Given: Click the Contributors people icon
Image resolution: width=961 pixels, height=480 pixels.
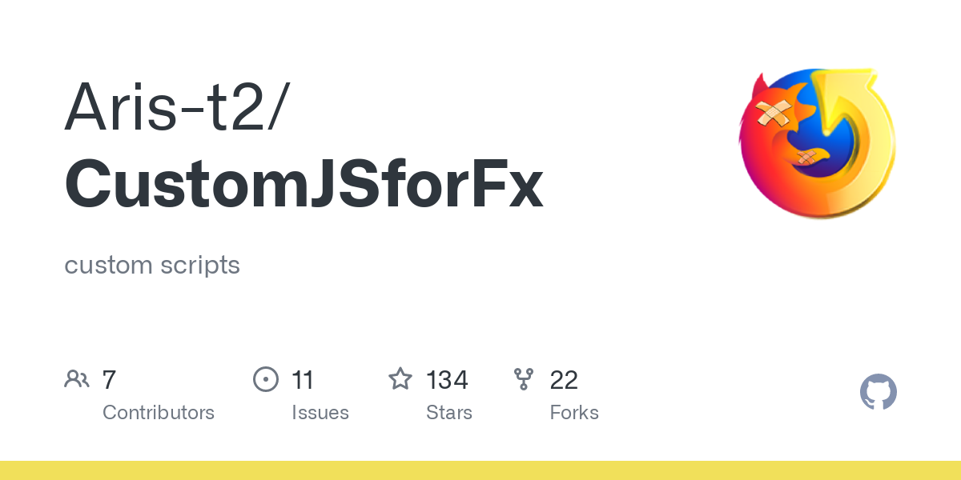Looking at the screenshot, I should click(77, 379).
